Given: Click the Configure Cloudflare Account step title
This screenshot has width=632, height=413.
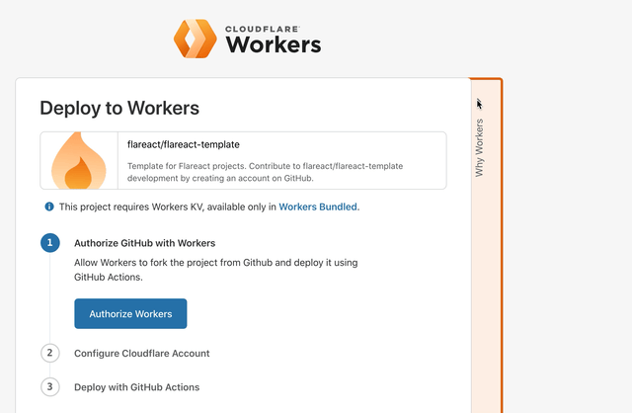Looking at the screenshot, I should (142, 354).
